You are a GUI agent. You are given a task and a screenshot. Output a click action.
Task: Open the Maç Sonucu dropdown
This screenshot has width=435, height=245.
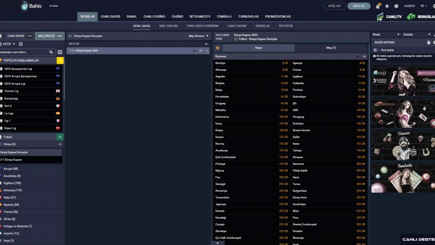199,36
